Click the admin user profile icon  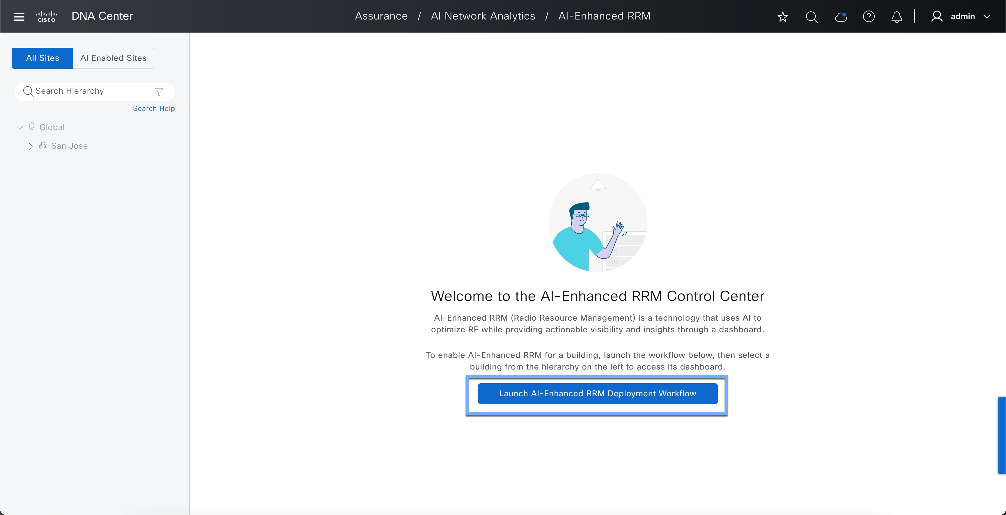pyautogui.click(x=936, y=16)
